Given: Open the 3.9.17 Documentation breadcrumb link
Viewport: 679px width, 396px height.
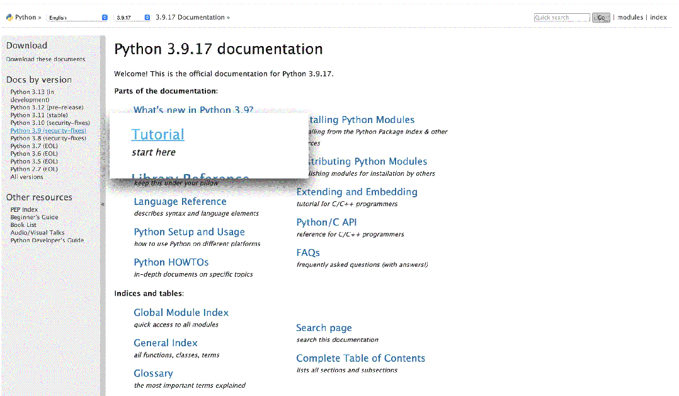Looking at the screenshot, I should click(x=190, y=18).
